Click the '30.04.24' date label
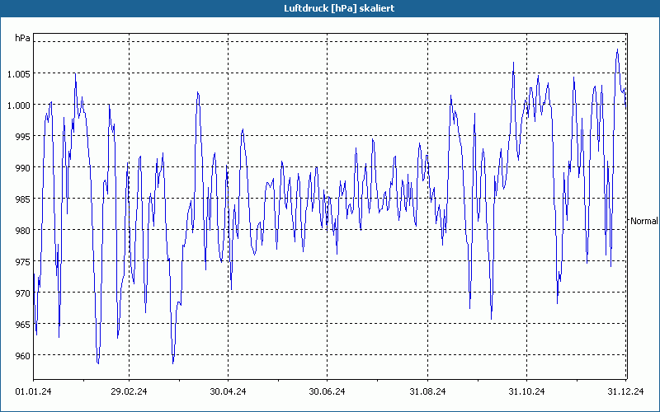The width and height of the screenshot is (660, 412). point(228,391)
